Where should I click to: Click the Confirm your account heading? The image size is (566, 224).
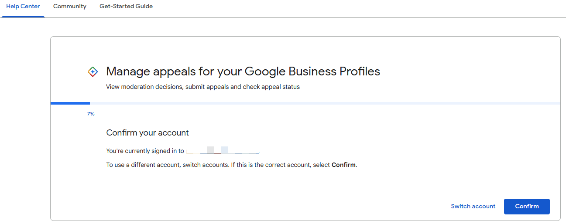(x=148, y=132)
